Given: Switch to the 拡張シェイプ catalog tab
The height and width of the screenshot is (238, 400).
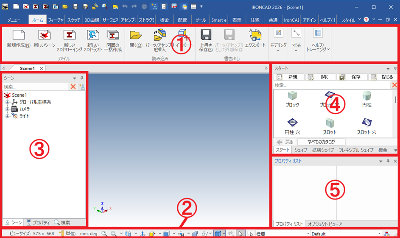Looking at the screenshot, I should tap(323, 150).
